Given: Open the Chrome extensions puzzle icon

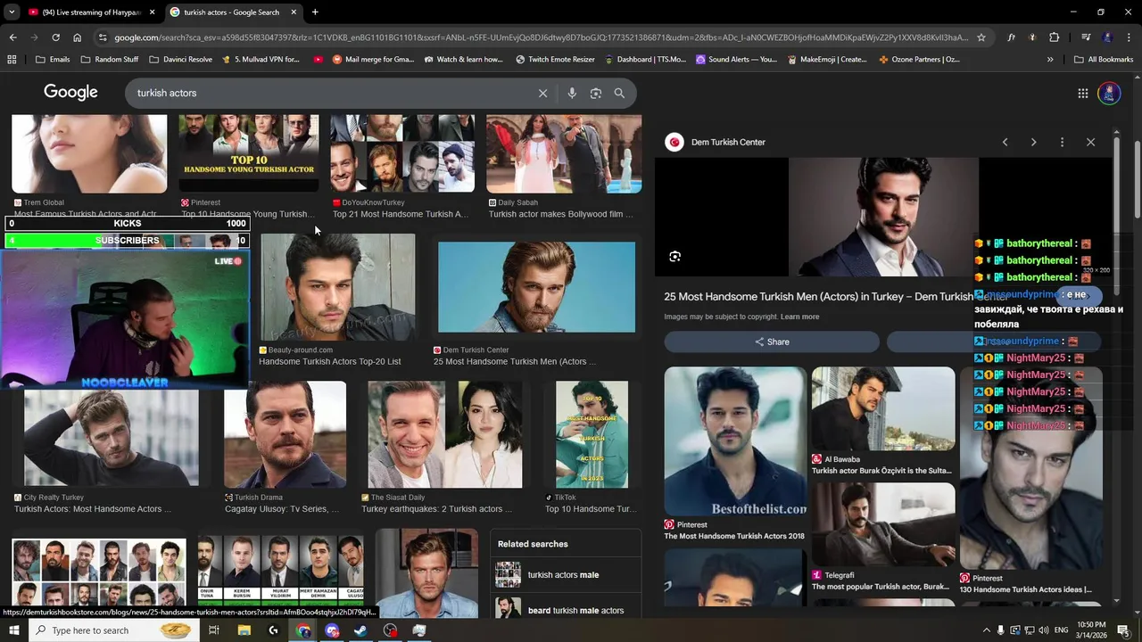Looking at the screenshot, I should point(1054,37).
